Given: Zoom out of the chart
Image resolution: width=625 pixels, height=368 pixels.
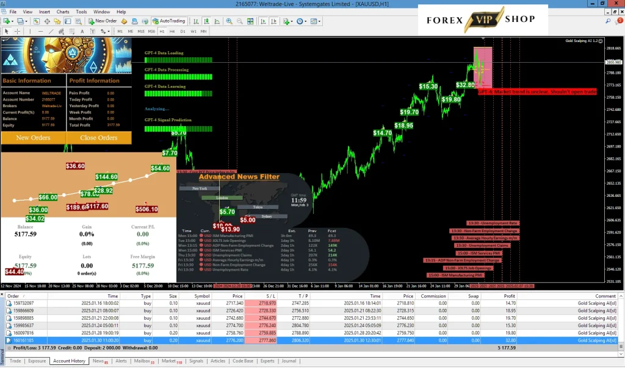Looking at the screenshot, I should (239, 21).
